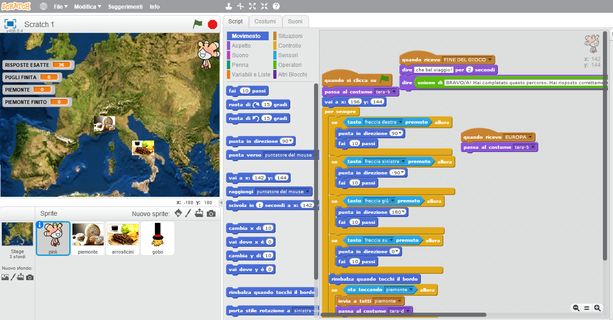Click the language globe icon
This screenshot has height=320, width=613.
point(44,7)
